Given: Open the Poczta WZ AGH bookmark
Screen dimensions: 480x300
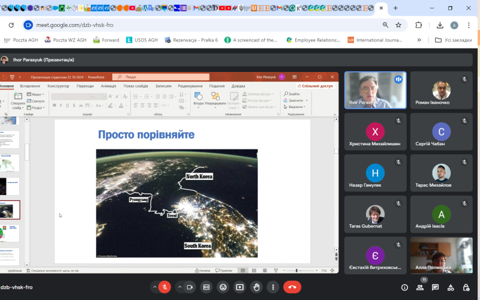Looking at the screenshot, I should 65,40.
